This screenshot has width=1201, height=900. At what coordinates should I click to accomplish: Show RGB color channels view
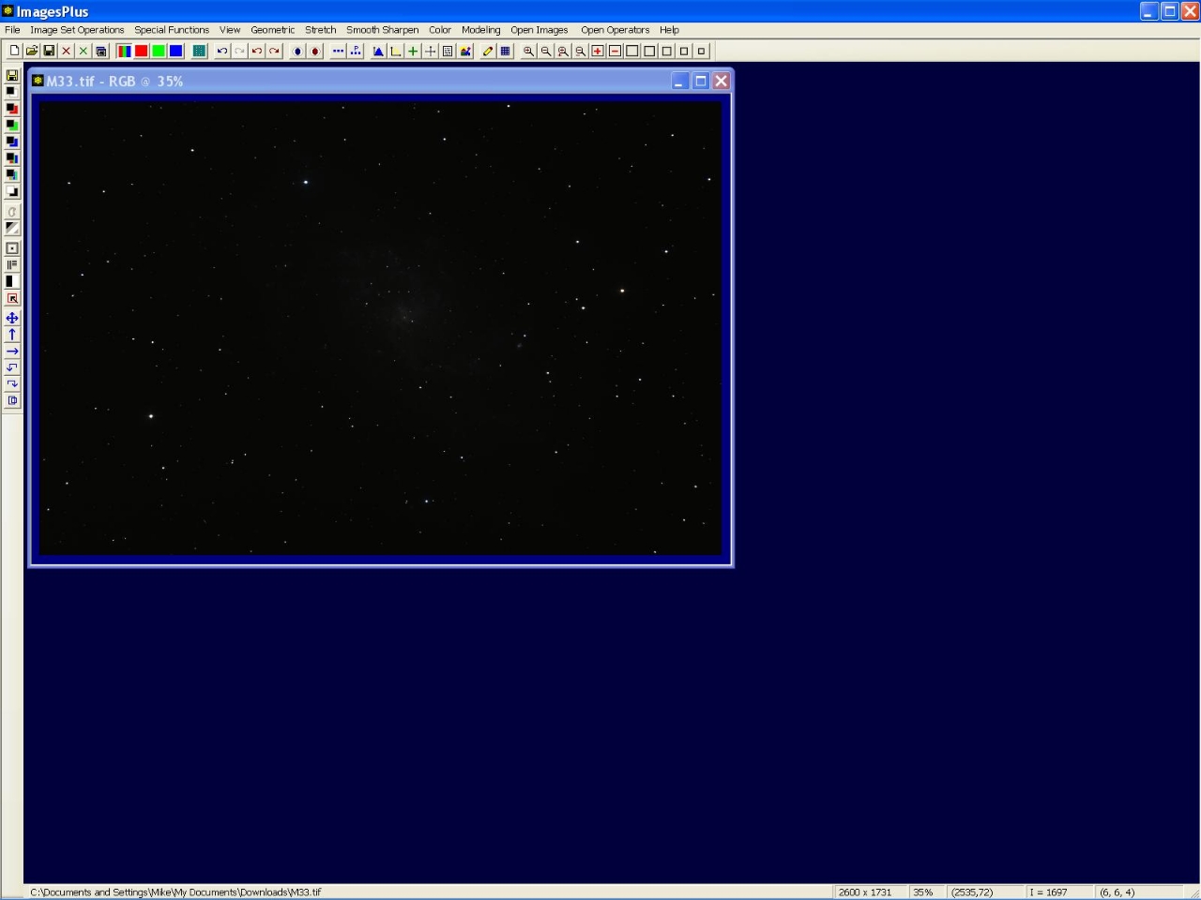point(124,51)
